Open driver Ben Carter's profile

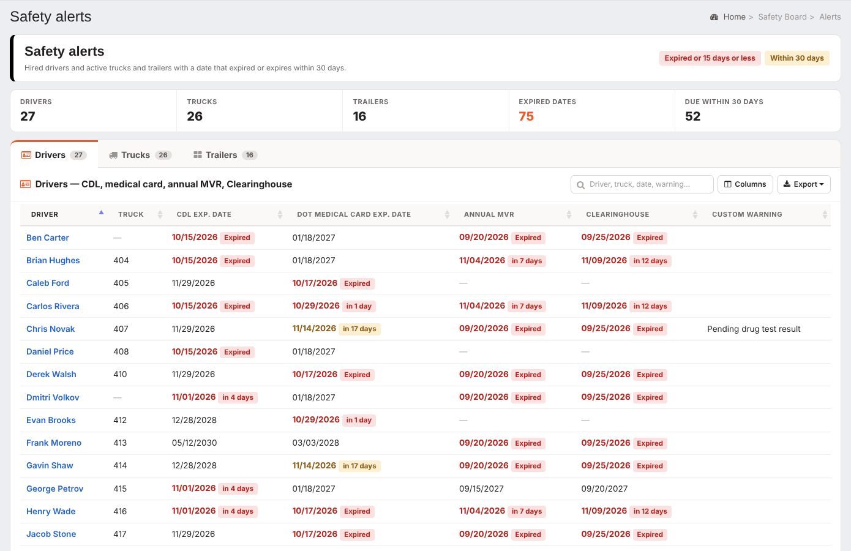pos(48,238)
